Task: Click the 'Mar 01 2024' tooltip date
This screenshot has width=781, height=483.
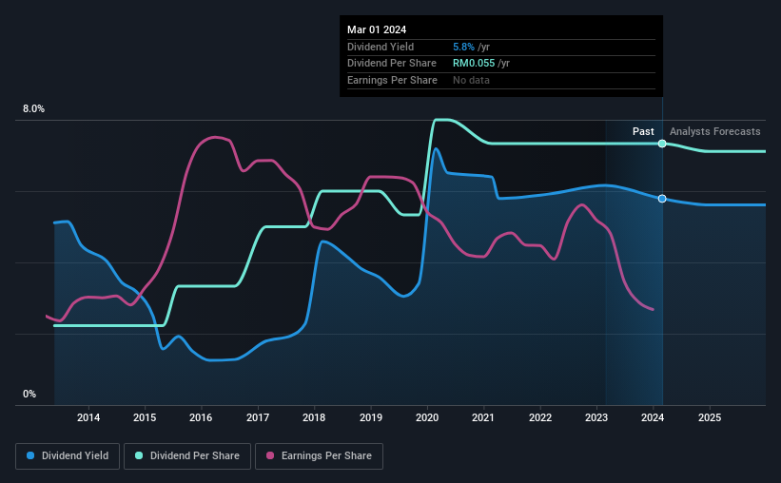Action: (x=377, y=29)
